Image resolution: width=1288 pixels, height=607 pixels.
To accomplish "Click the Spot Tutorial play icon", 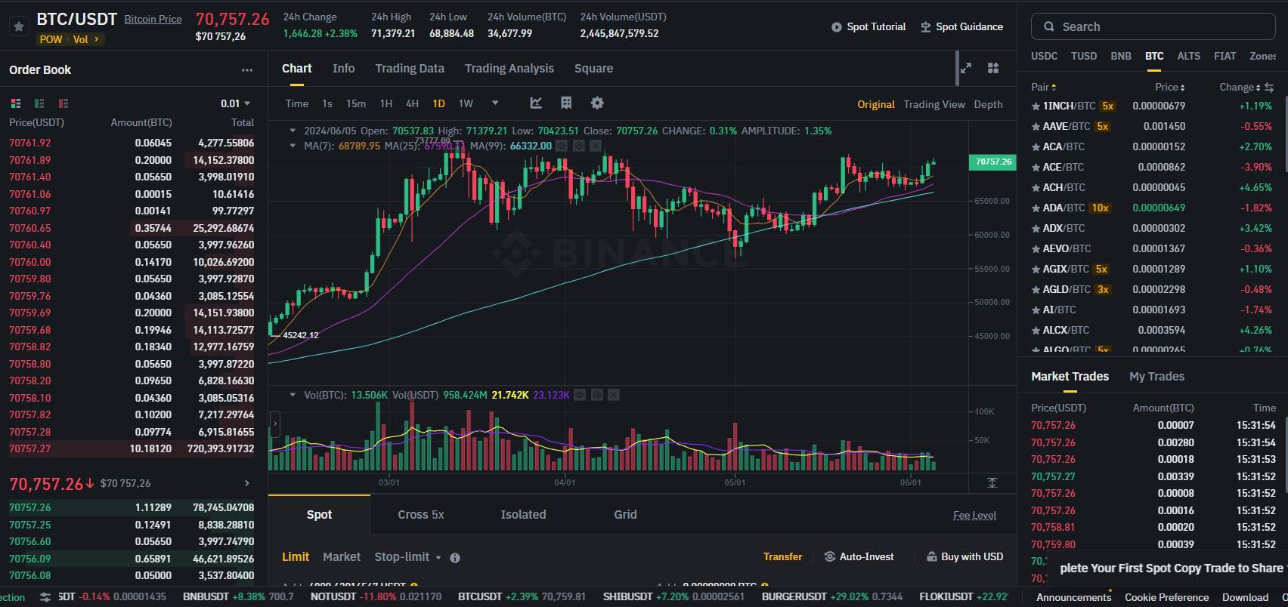I will pyautogui.click(x=837, y=27).
